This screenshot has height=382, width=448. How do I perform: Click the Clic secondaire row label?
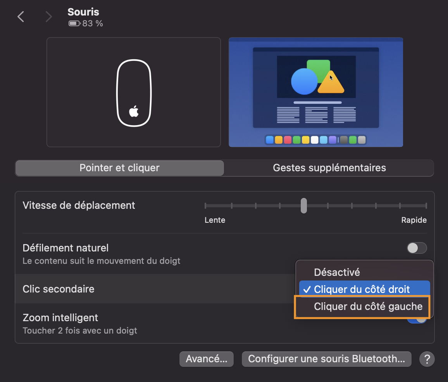[x=59, y=289]
